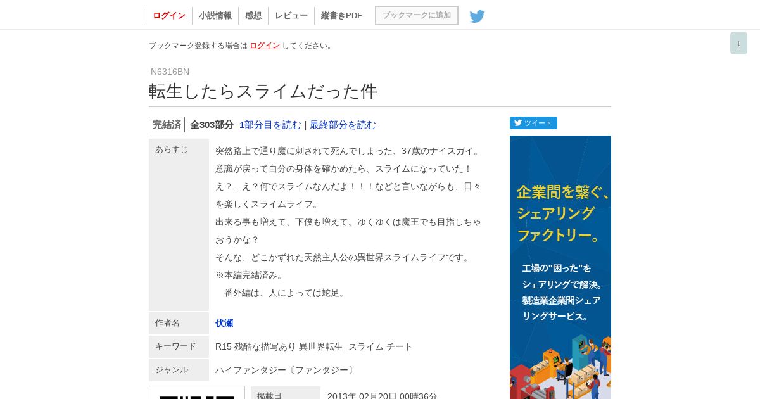Screen dimensions: 760x399
Task: Open author 伏瀬's page link
Action: 224,323
